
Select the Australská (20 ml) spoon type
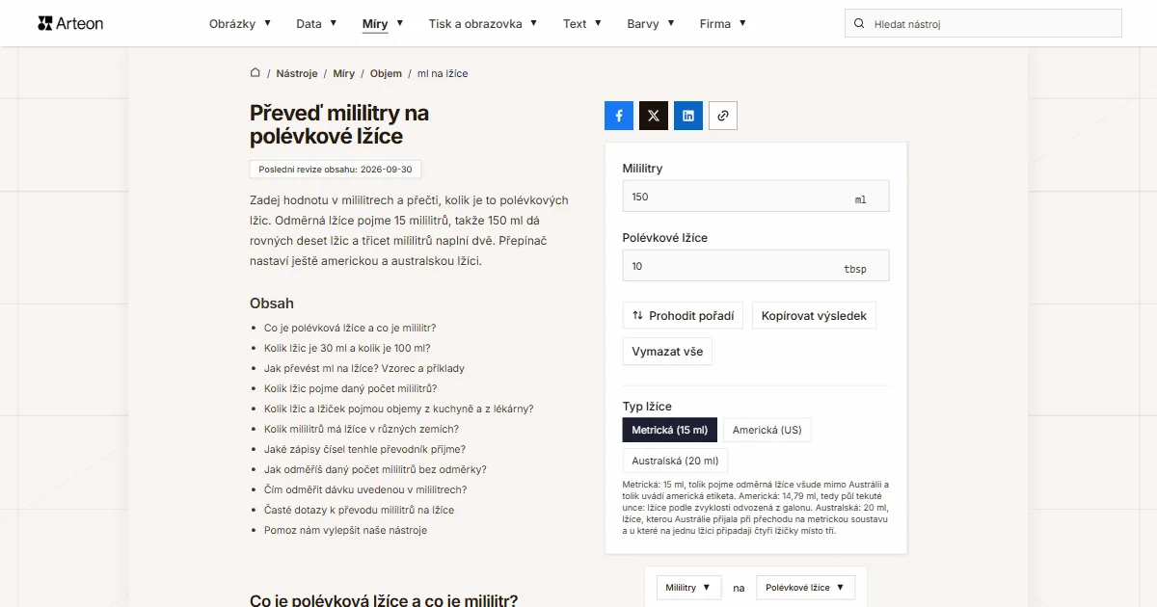pos(676,461)
